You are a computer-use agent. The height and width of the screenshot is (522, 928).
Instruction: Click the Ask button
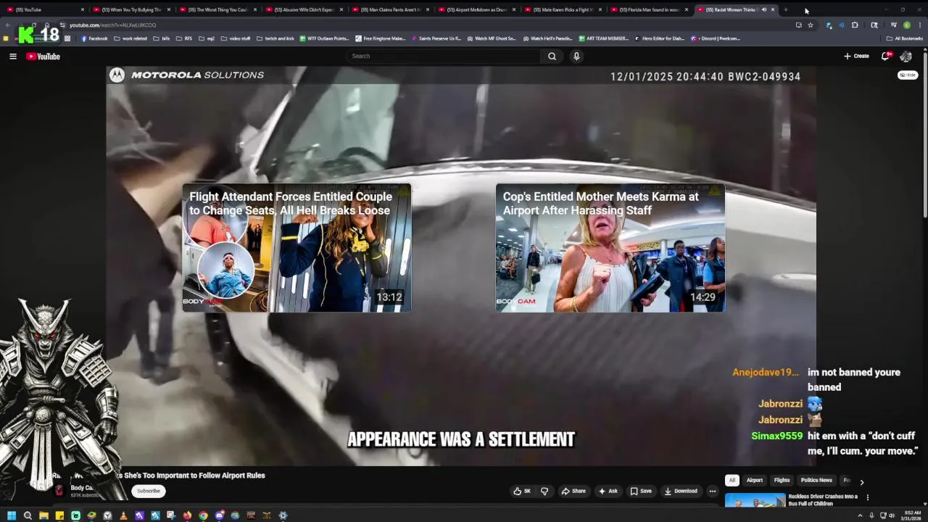[608, 491]
